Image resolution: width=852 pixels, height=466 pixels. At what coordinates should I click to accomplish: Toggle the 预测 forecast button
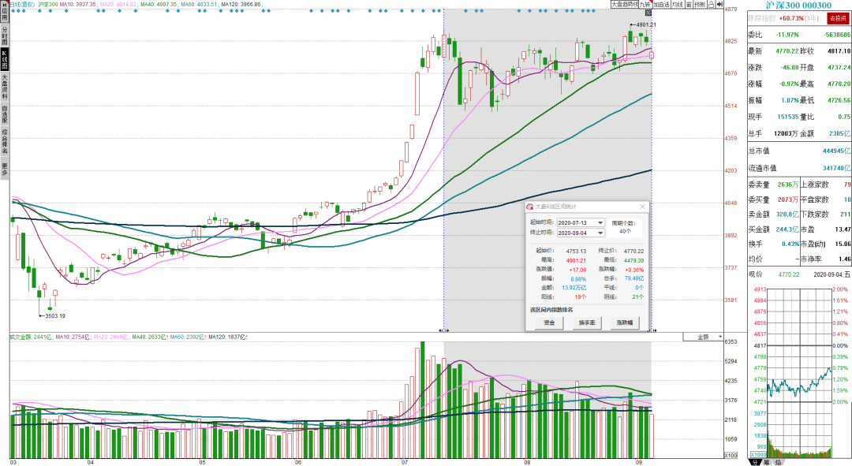tap(699, 4)
